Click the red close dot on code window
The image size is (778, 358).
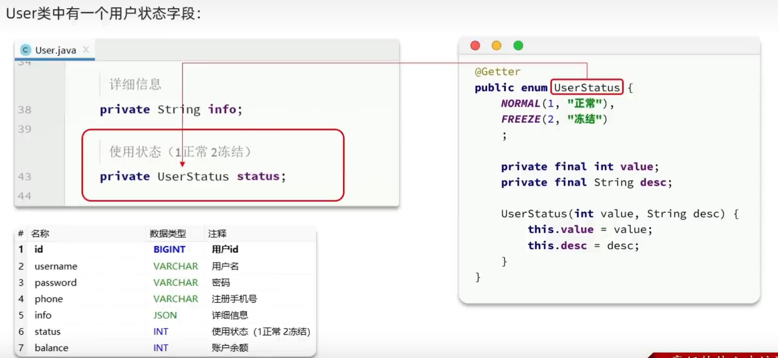475,46
